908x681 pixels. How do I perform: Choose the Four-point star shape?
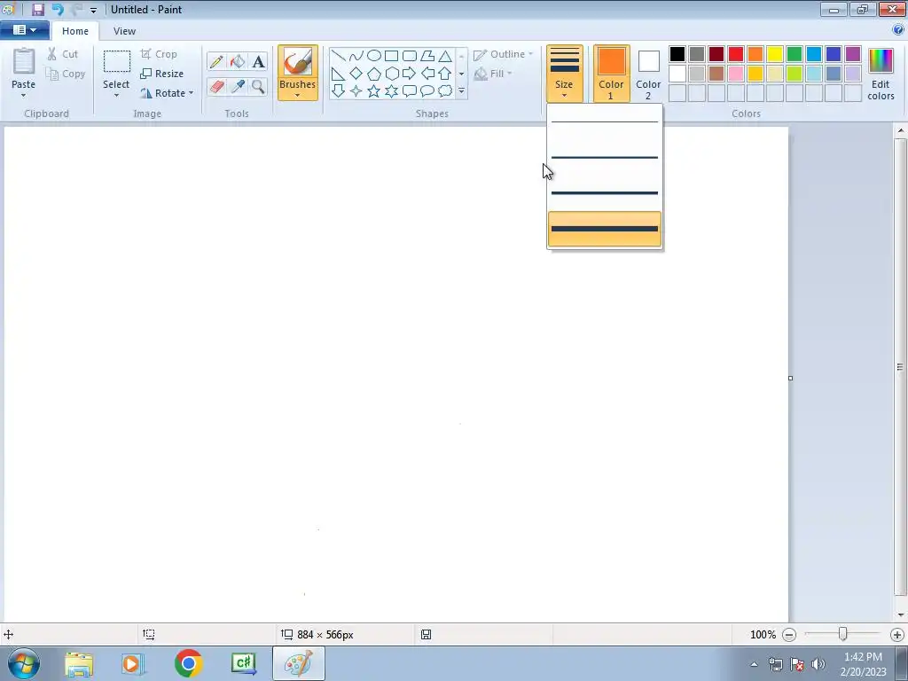[356, 91]
